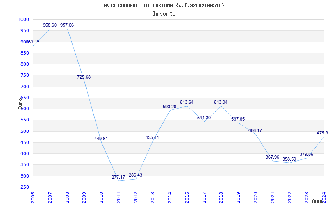Viewport: 328px width, 205px height.
Task: Click the 2006 year label on x-axis
Action: click(x=33, y=197)
